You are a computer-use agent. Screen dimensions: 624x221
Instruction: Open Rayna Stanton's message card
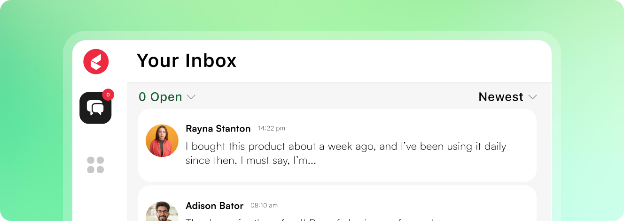click(337, 145)
